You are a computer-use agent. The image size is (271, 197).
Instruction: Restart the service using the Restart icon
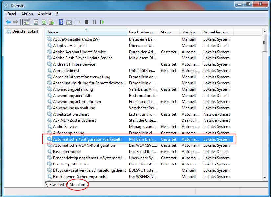click(102, 22)
